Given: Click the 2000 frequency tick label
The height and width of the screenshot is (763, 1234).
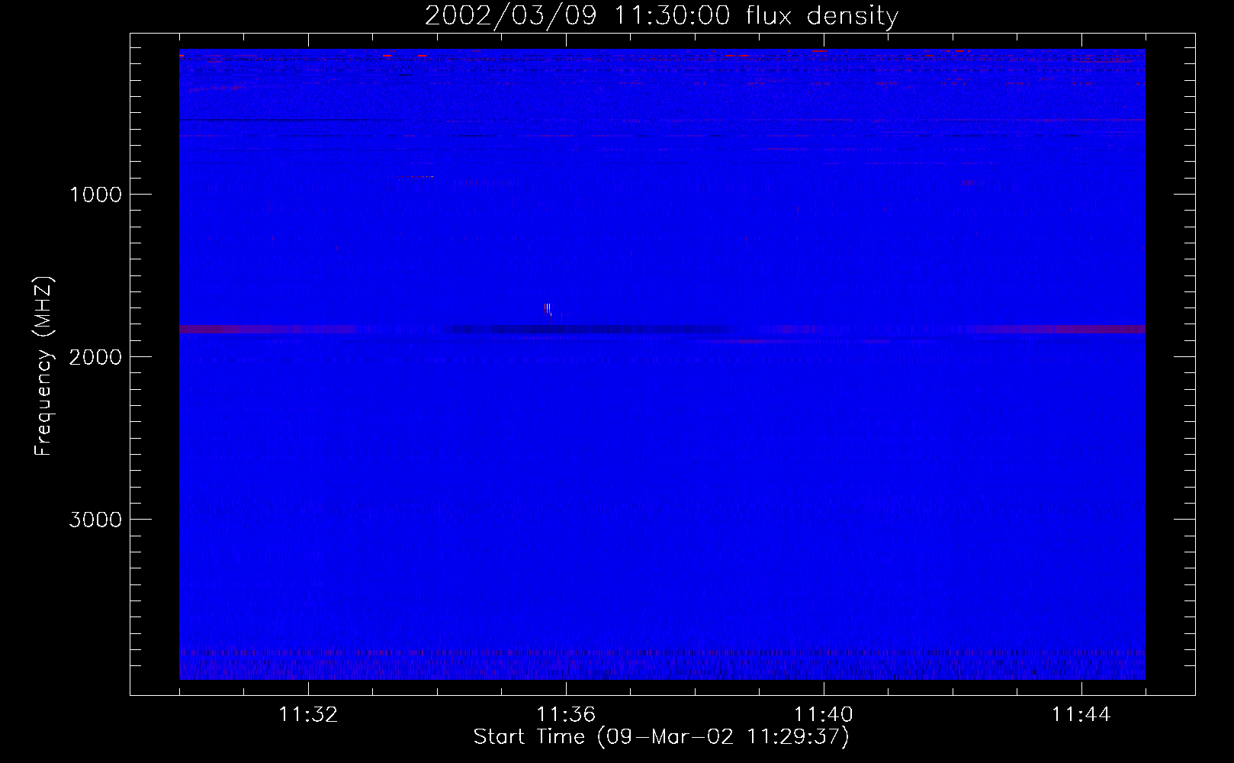Looking at the screenshot, I should [x=95, y=356].
